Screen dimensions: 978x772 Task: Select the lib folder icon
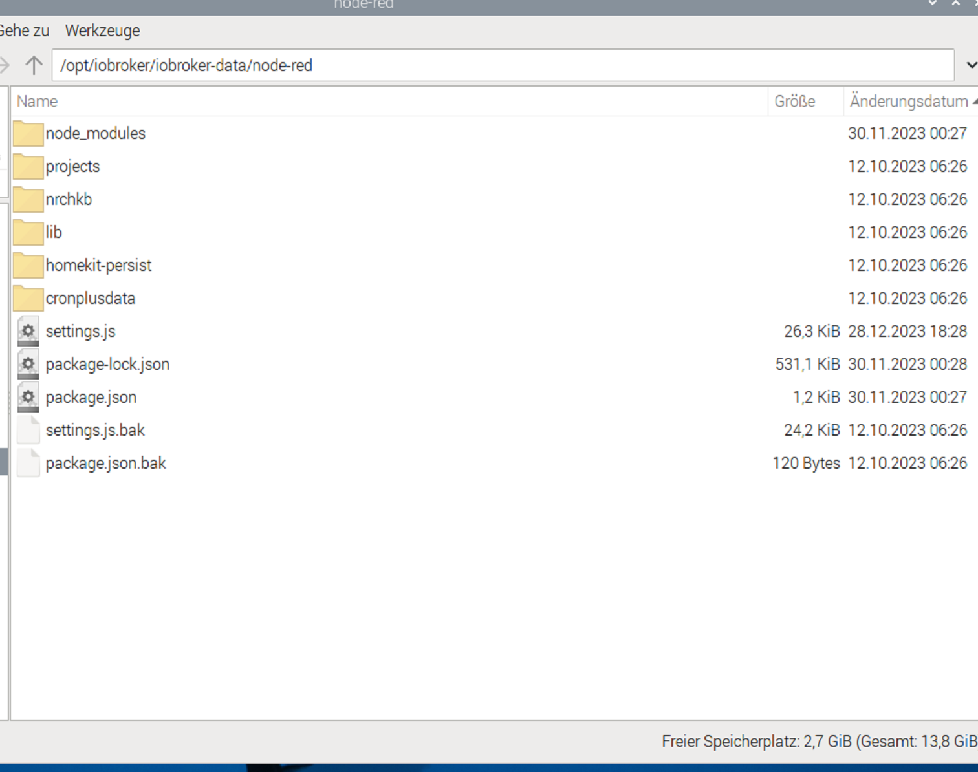(28, 232)
